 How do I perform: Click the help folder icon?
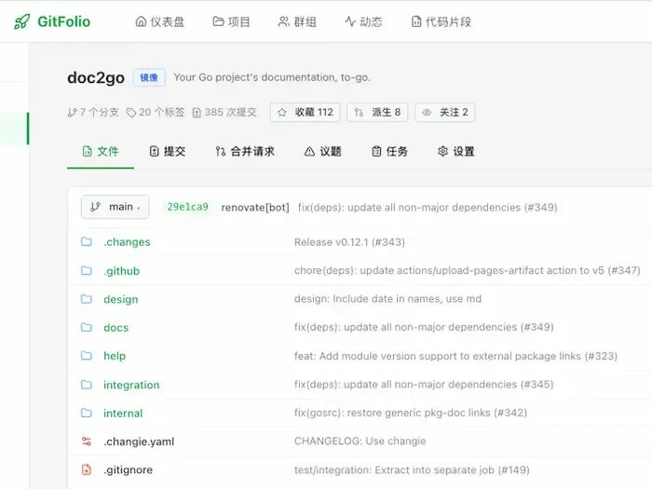pos(87,356)
